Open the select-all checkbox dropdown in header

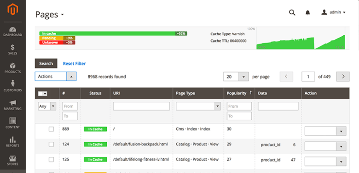click(43, 93)
